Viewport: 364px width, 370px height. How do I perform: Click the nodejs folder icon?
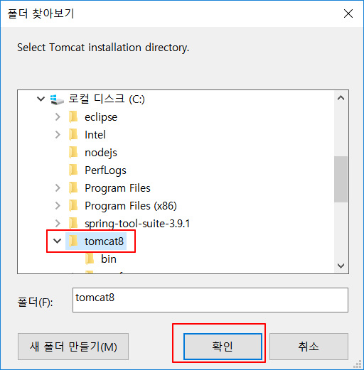(x=73, y=153)
